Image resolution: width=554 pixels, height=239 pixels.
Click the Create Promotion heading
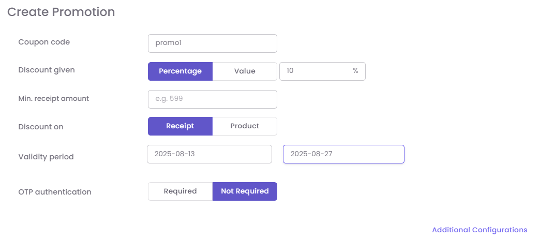[61, 12]
